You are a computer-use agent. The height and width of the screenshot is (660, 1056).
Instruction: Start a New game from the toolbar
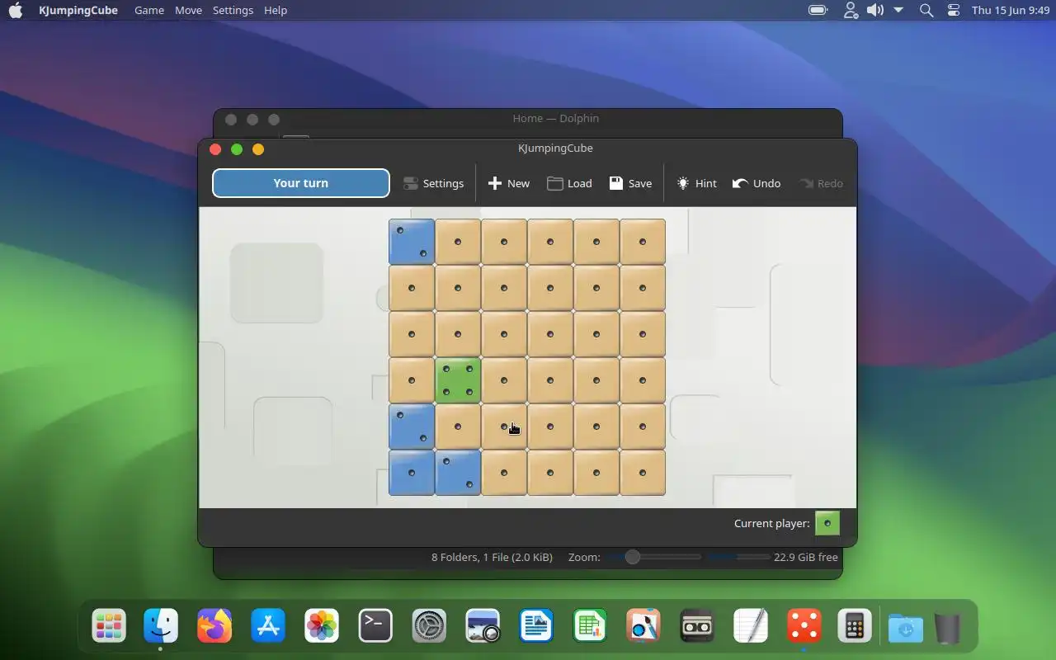[509, 183]
